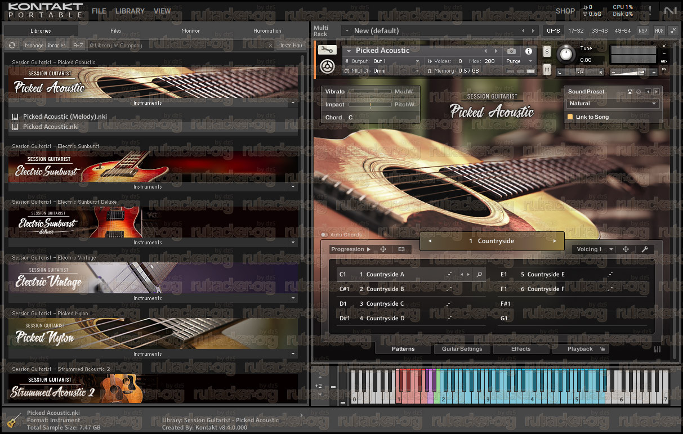Switch to the Guitar Settings tab
This screenshot has height=434, width=683.
click(x=462, y=349)
